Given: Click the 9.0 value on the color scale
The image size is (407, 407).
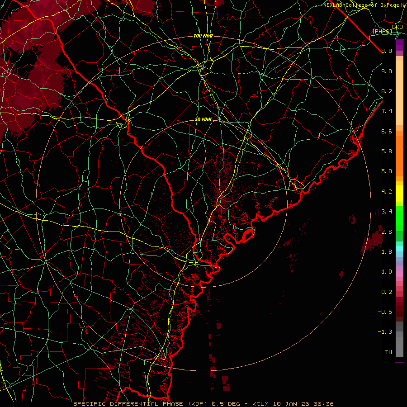Looking at the screenshot, I should click(x=387, y=71).
